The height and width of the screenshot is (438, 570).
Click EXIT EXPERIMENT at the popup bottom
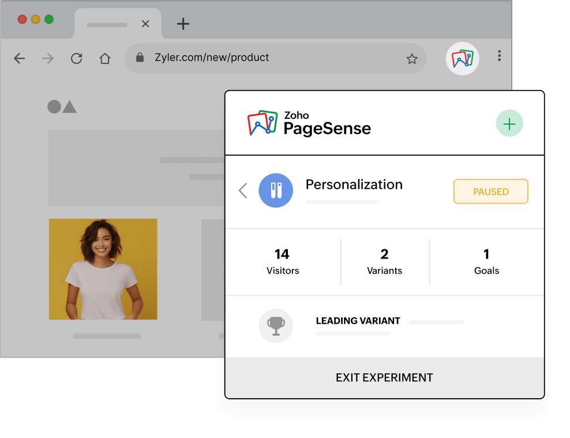[x=384, y=377]
